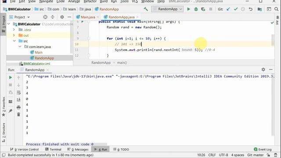Run RandomApp with the green toolbar play button
Image resolution: width=281 pixels, height=158 pixels.
188,9
